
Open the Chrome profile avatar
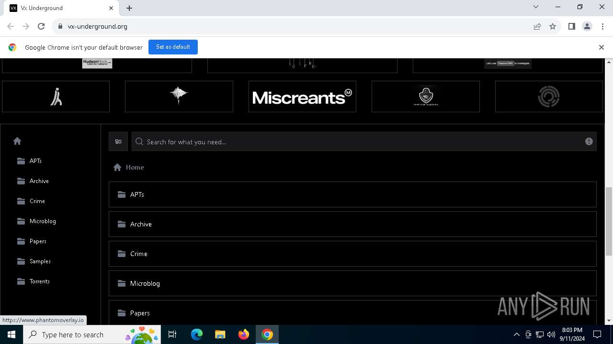pyautogui.click(x=587, y=26)
